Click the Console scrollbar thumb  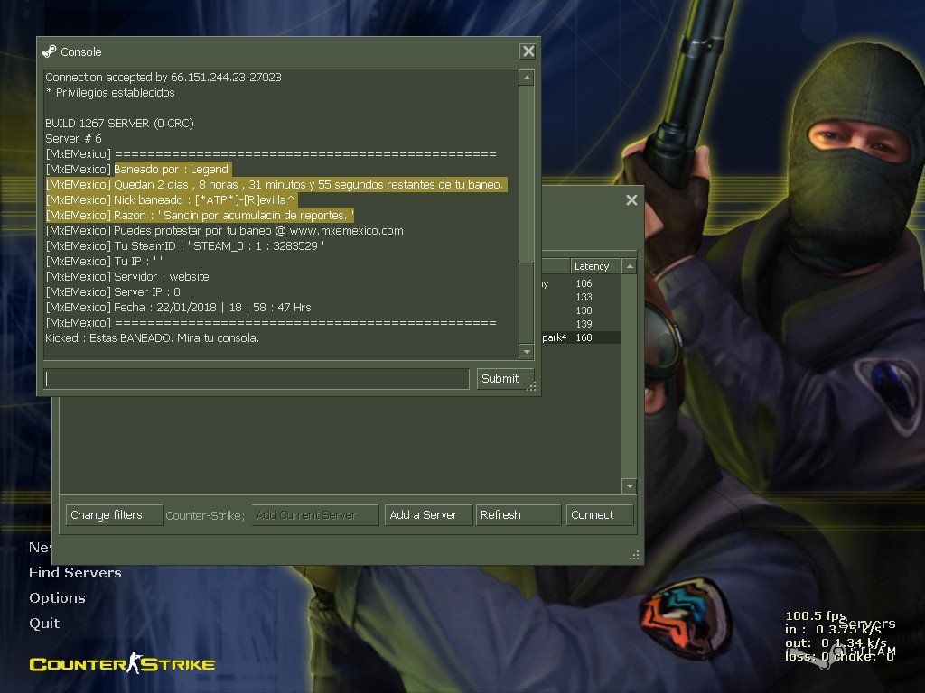click(527, 303)
